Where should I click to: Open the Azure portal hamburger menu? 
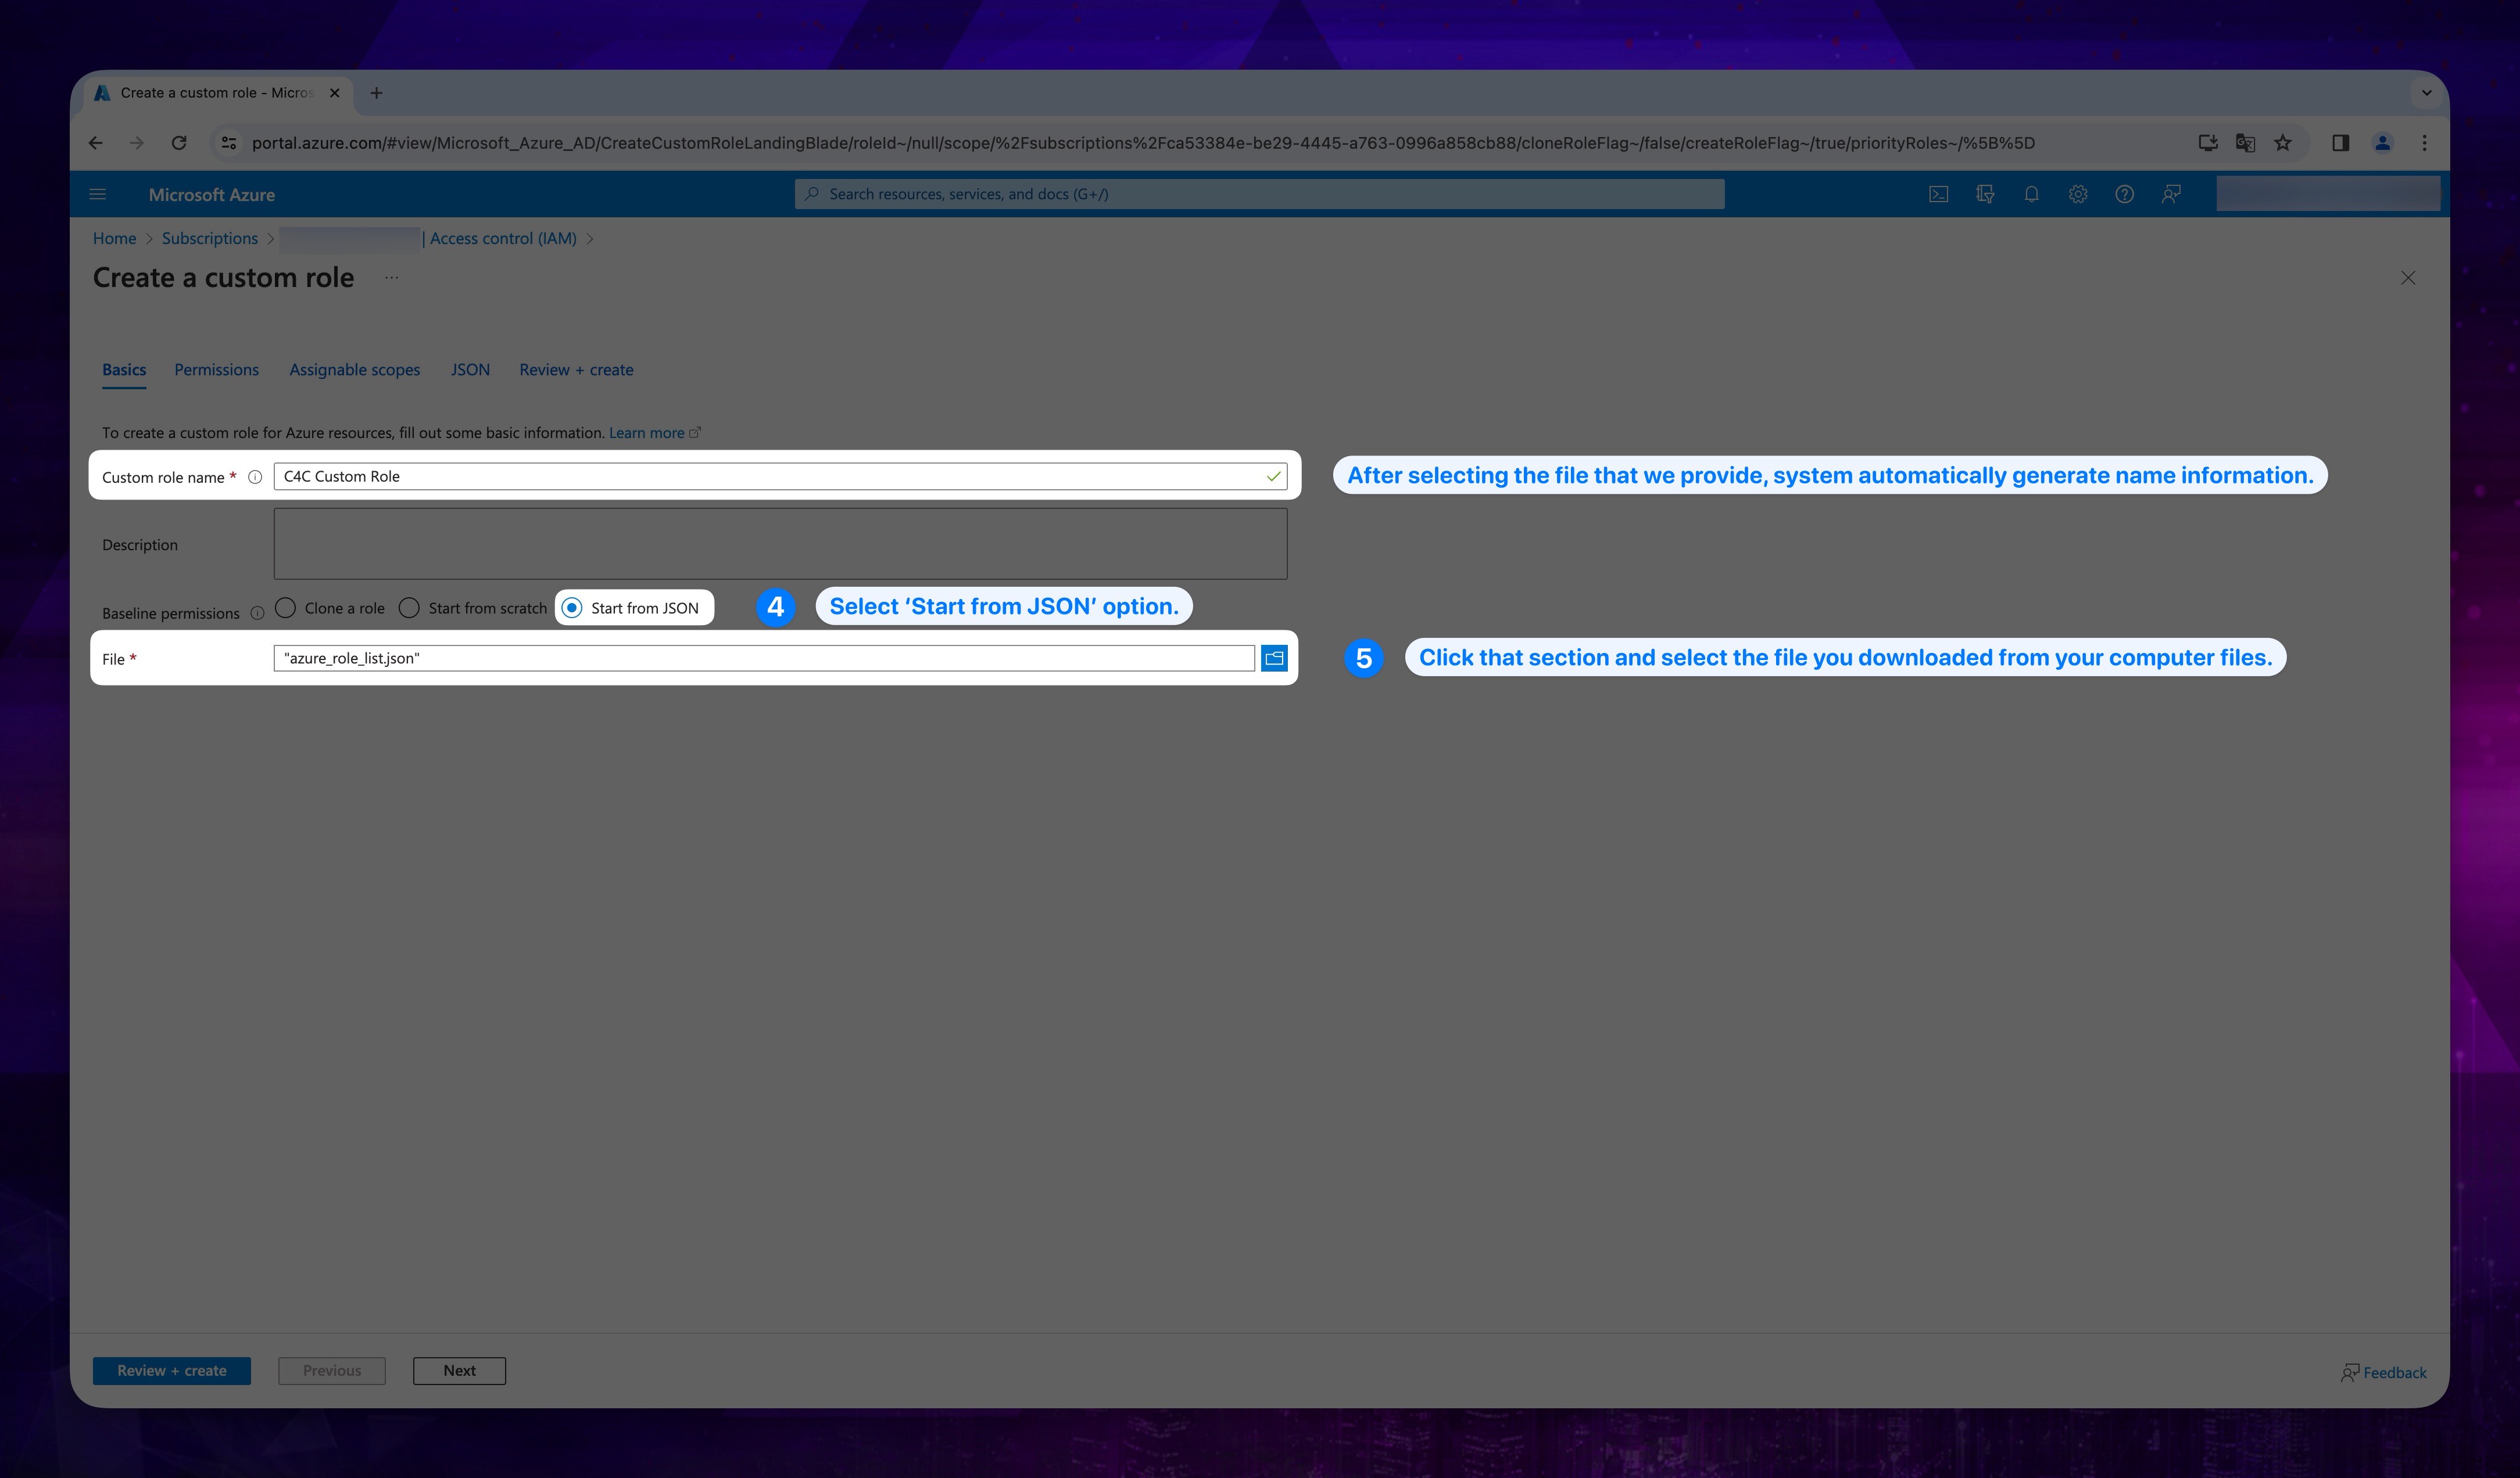(97, 194)
